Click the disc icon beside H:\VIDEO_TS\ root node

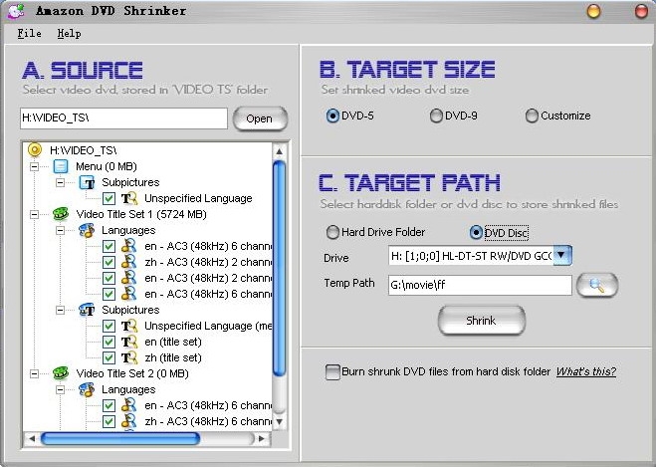pyautogui.click(x=35, y=149)
